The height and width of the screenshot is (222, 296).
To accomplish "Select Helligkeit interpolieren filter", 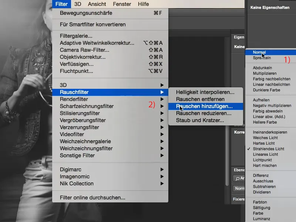I will tap(206, 92).
